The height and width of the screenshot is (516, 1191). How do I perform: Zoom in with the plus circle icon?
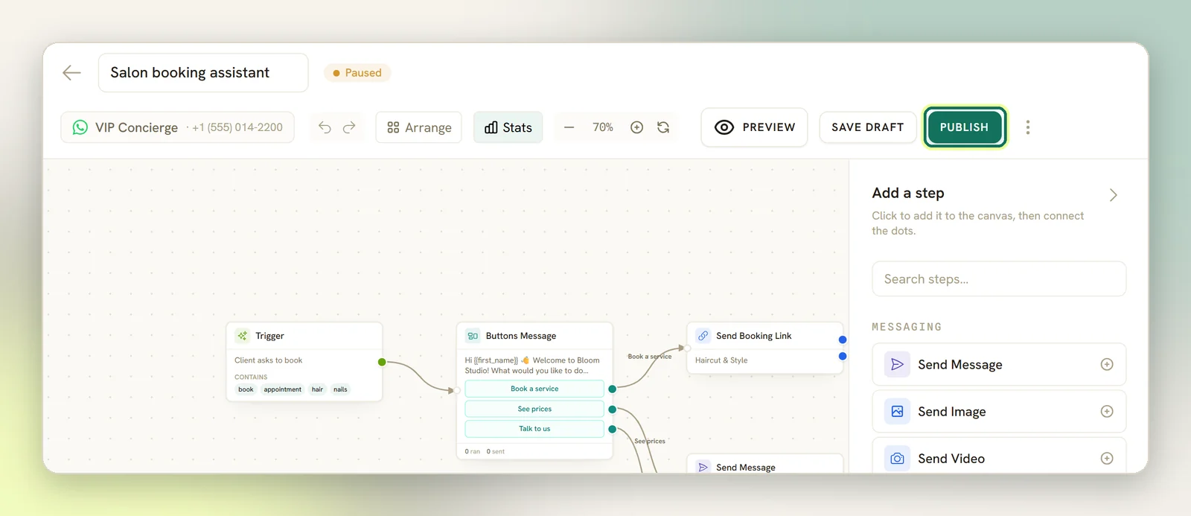tap(636, 127)
